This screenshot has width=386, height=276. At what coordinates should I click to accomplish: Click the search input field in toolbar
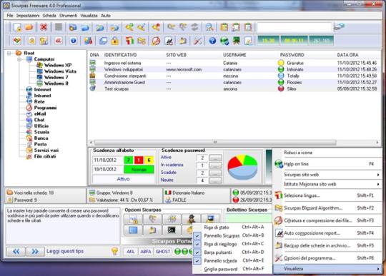[295, 27]
